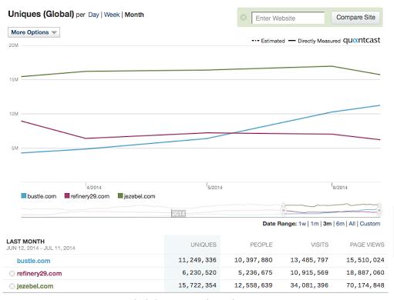Open Custom date range

[x=370, y=224]
